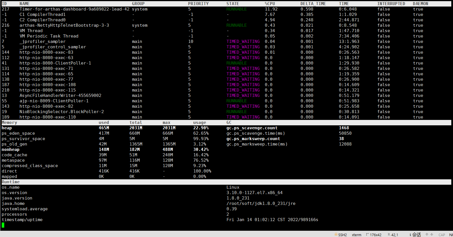Click the 76.52% metaspace usage value
Image resolution: width=453 pixels, height=237 pixels.
[201, 160]
